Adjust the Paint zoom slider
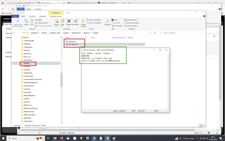Viewport: 225px width, 141px height. 208,133
